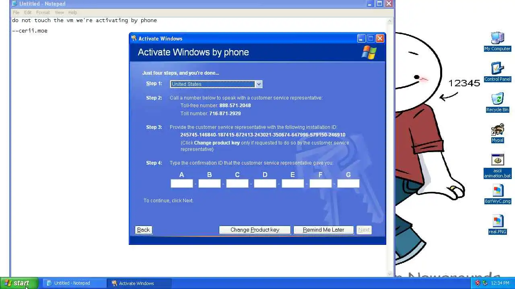Click the installation ID number string

pyautogui.click(x=263, y=135)
